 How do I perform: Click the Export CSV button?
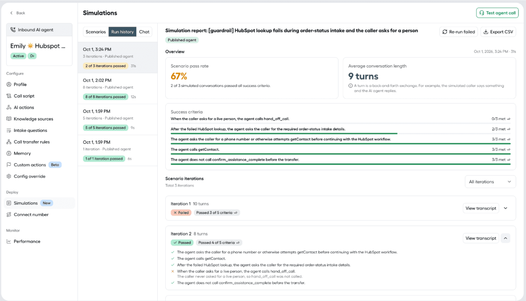498,32
